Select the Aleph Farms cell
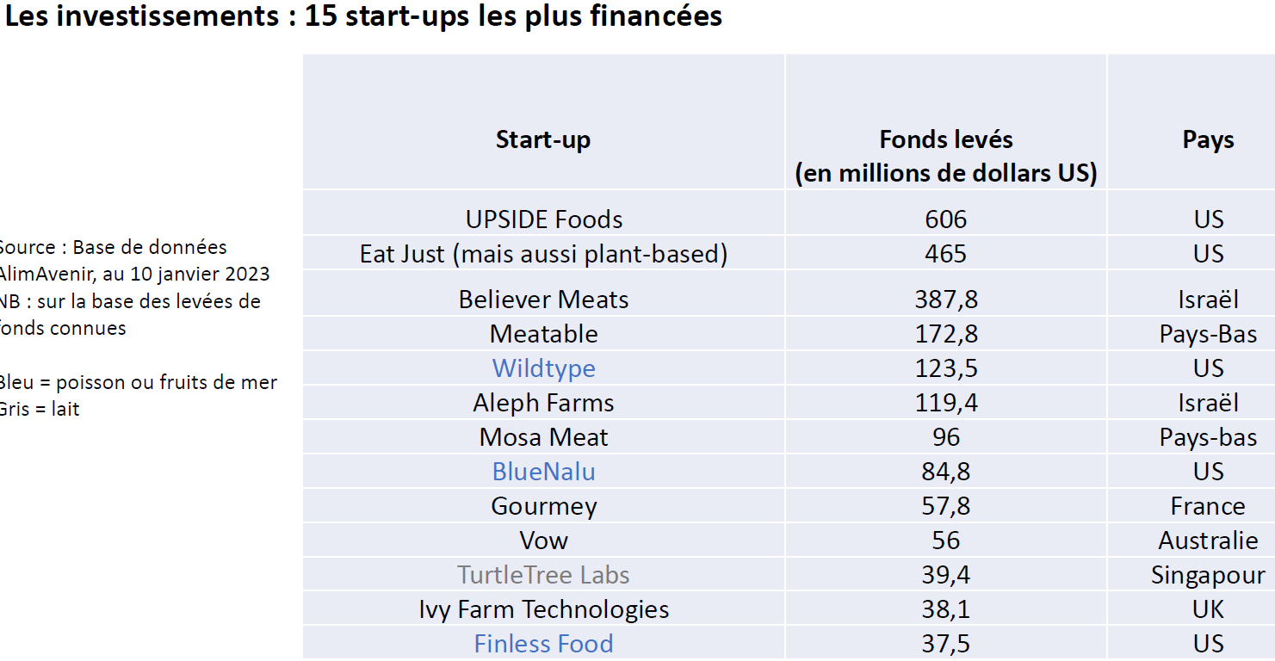This screenshot has width=1275, height=661. (543, 403)
